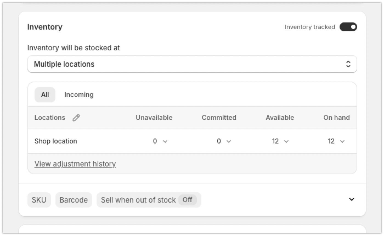Toggle the Off badge for out-of-stock selling
Image resolution: width=384 pixels, height=236 pixels.
tap(187, 200)
